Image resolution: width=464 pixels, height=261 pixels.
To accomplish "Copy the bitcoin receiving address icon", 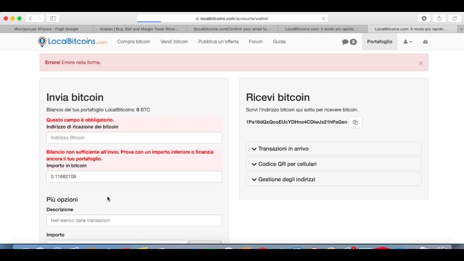I will [x=355, y=123].
